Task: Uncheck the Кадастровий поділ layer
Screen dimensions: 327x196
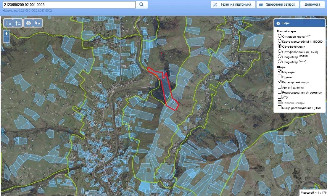Action: click(280, 82)
